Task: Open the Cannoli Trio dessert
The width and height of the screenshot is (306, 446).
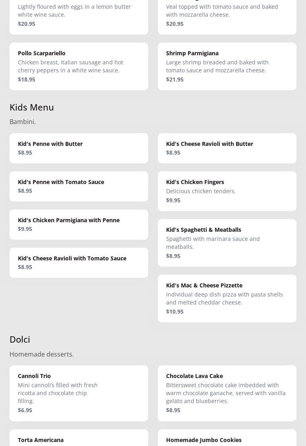Action: 79,393
